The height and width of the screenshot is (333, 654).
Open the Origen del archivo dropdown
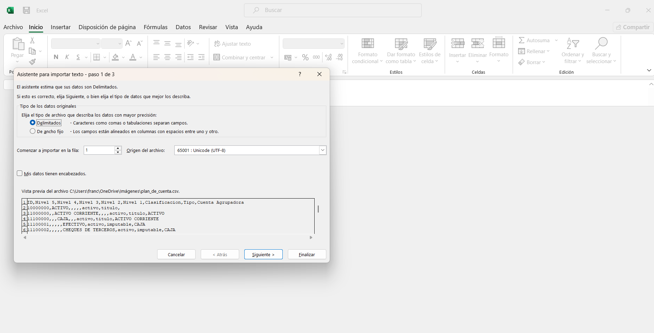322,150
